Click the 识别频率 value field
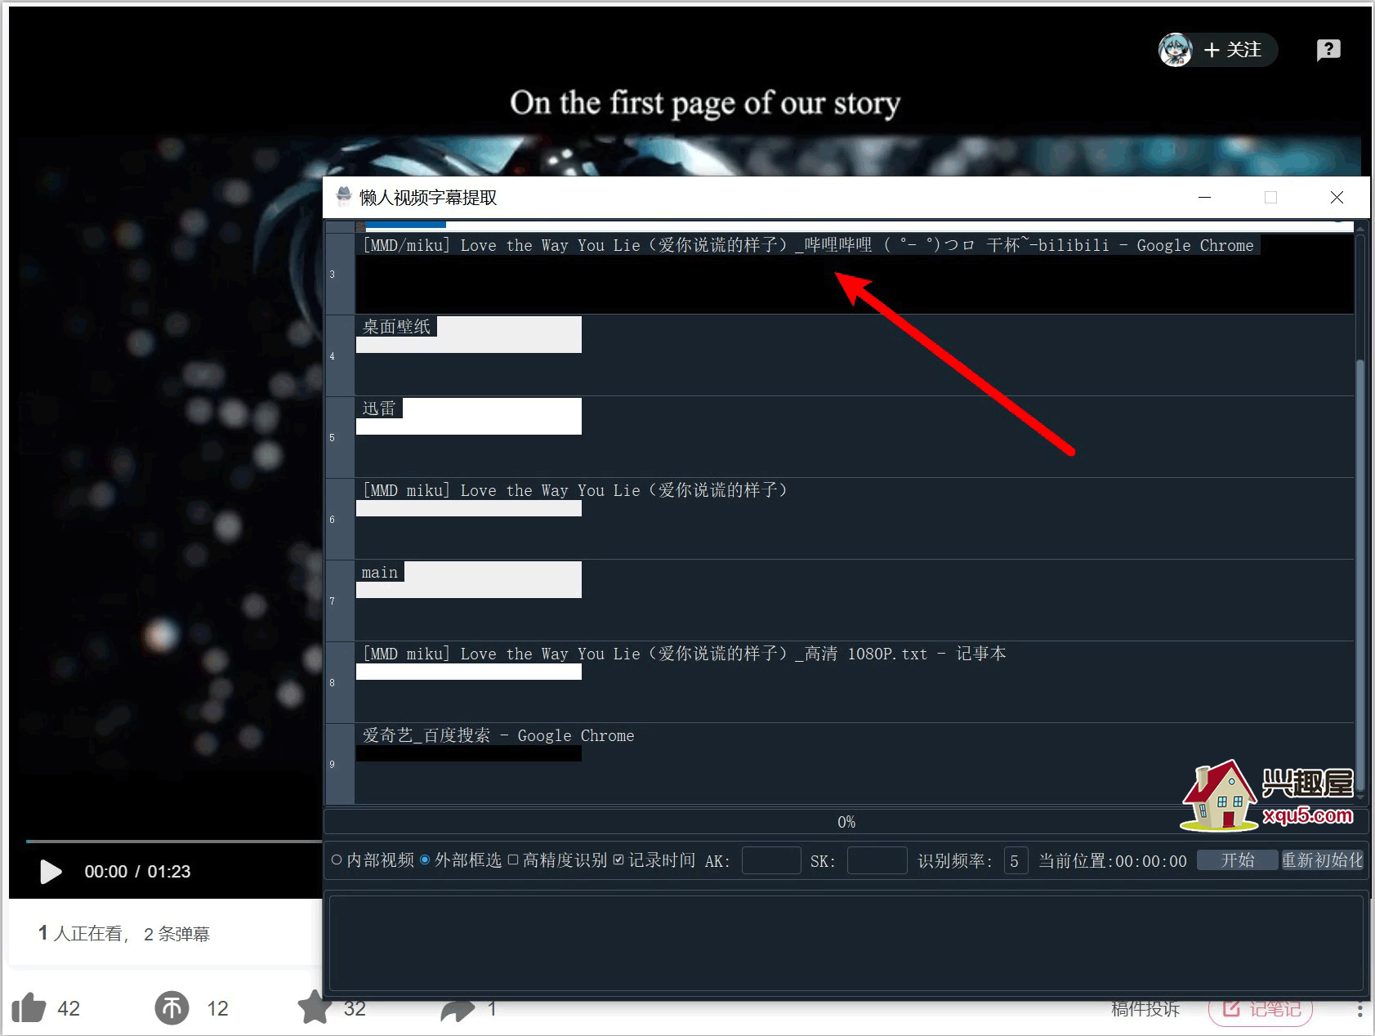 [1016, 860]
